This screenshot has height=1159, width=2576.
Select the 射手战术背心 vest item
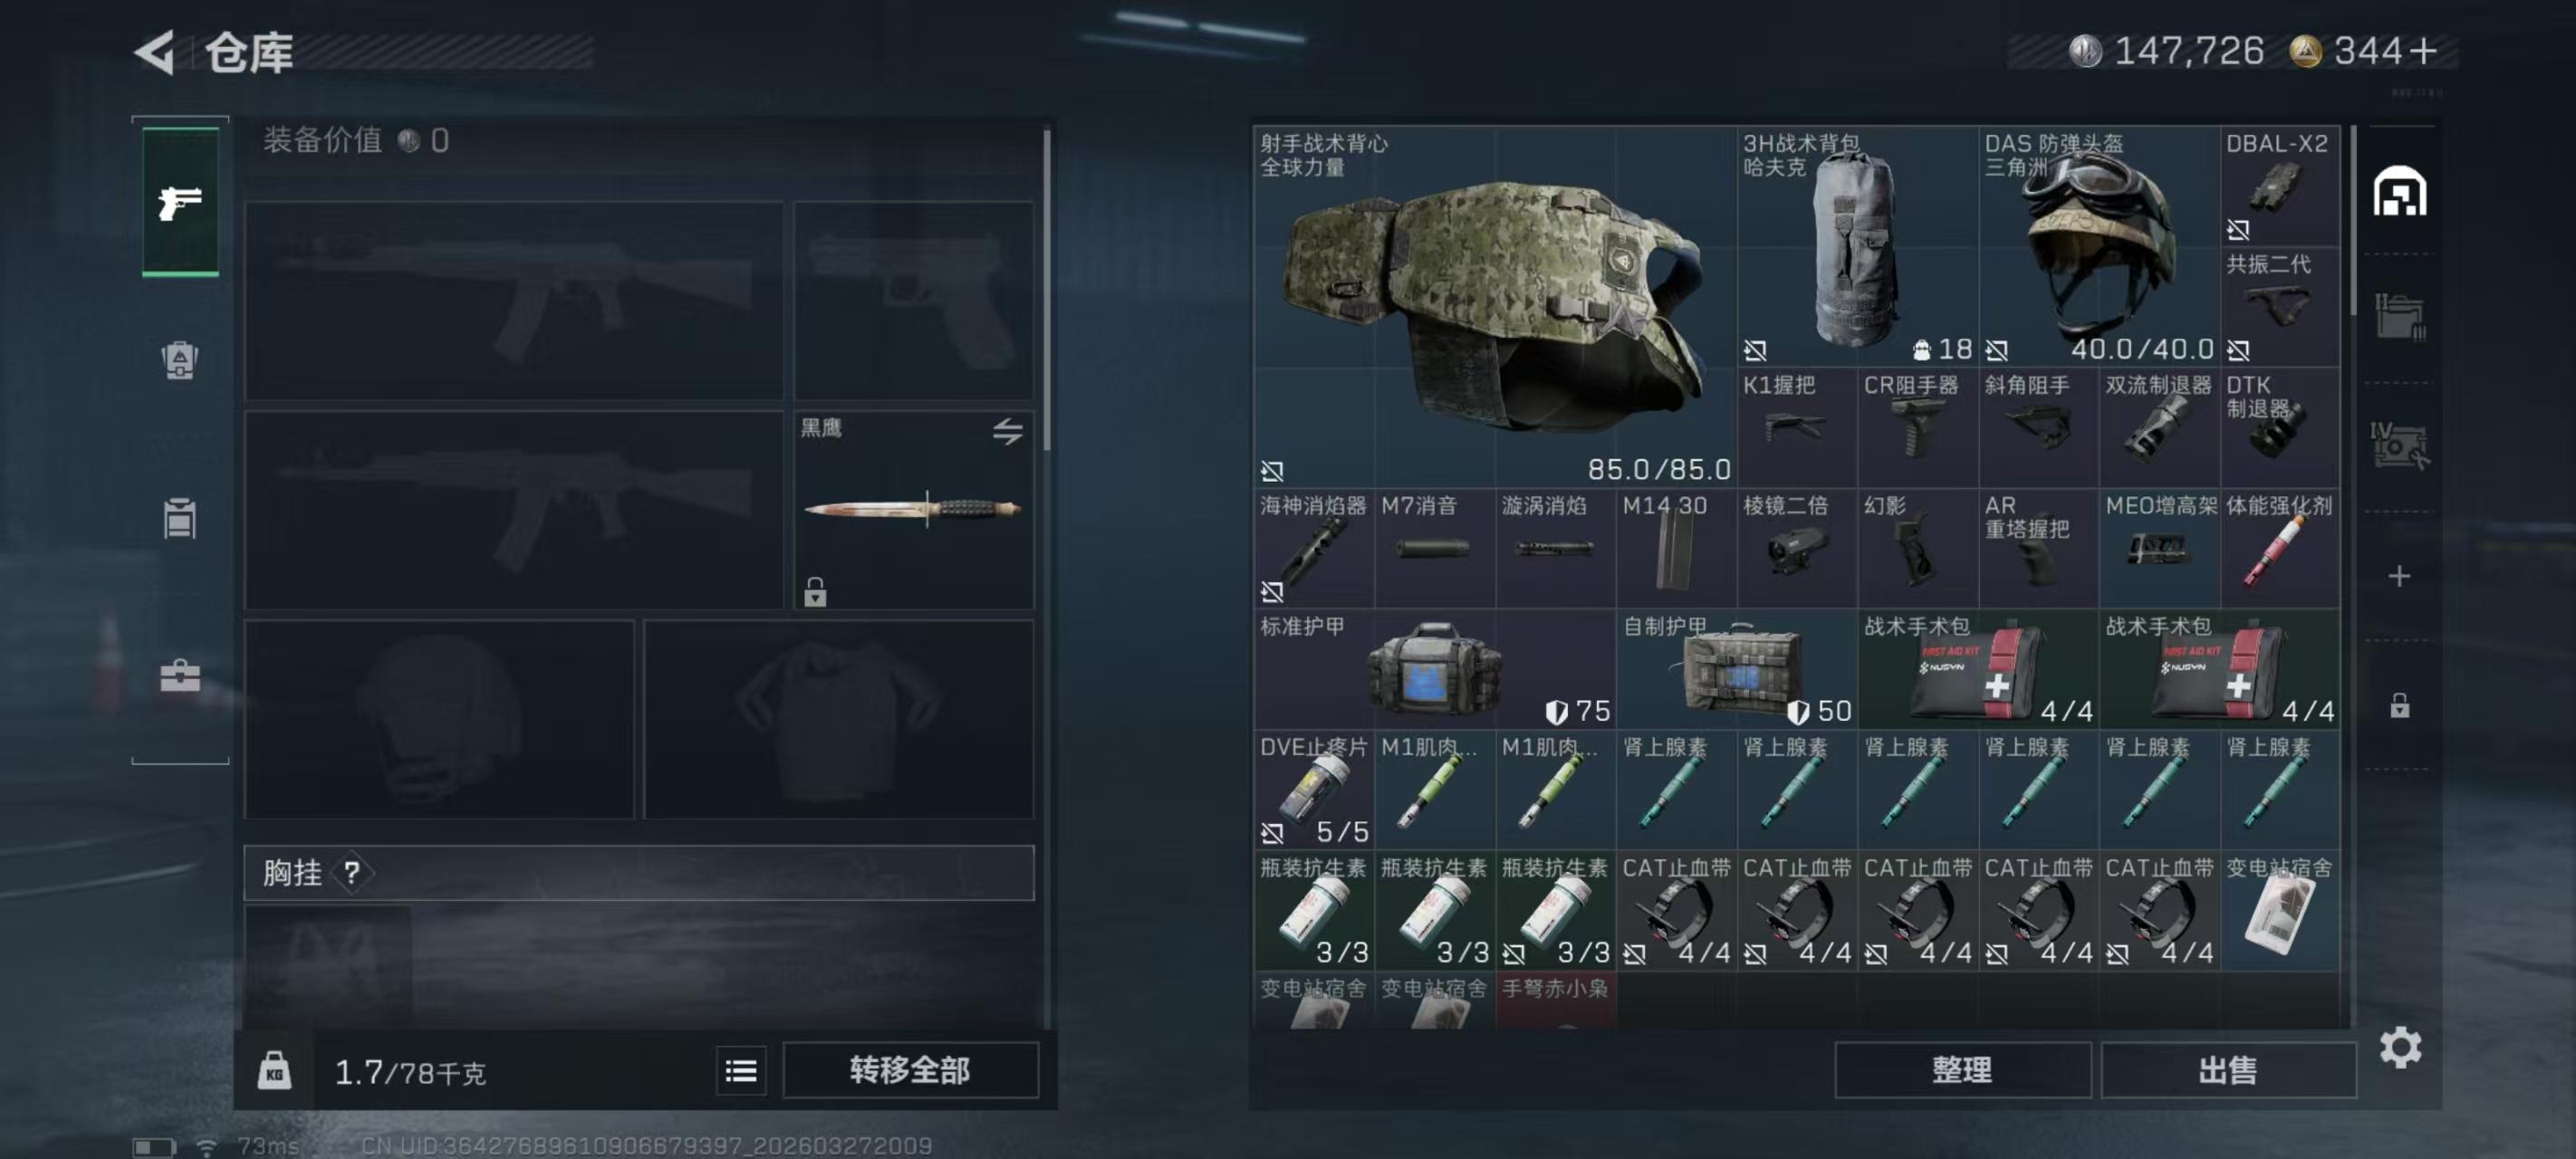[x=1495, y=307]
